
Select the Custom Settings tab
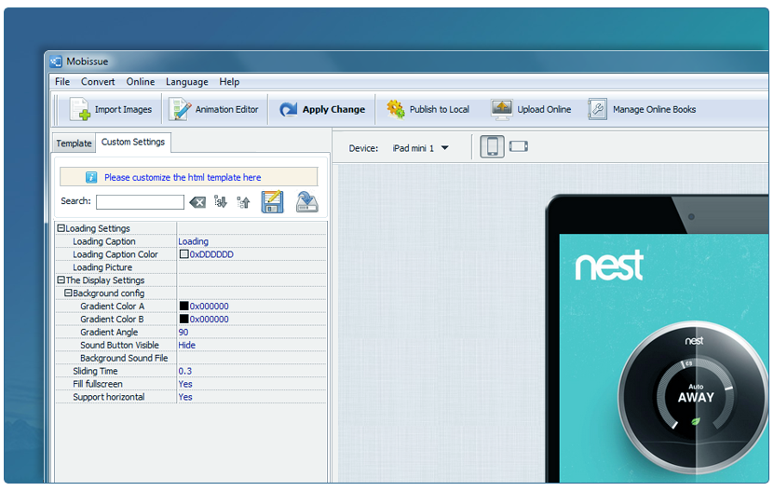click(133, 143)
